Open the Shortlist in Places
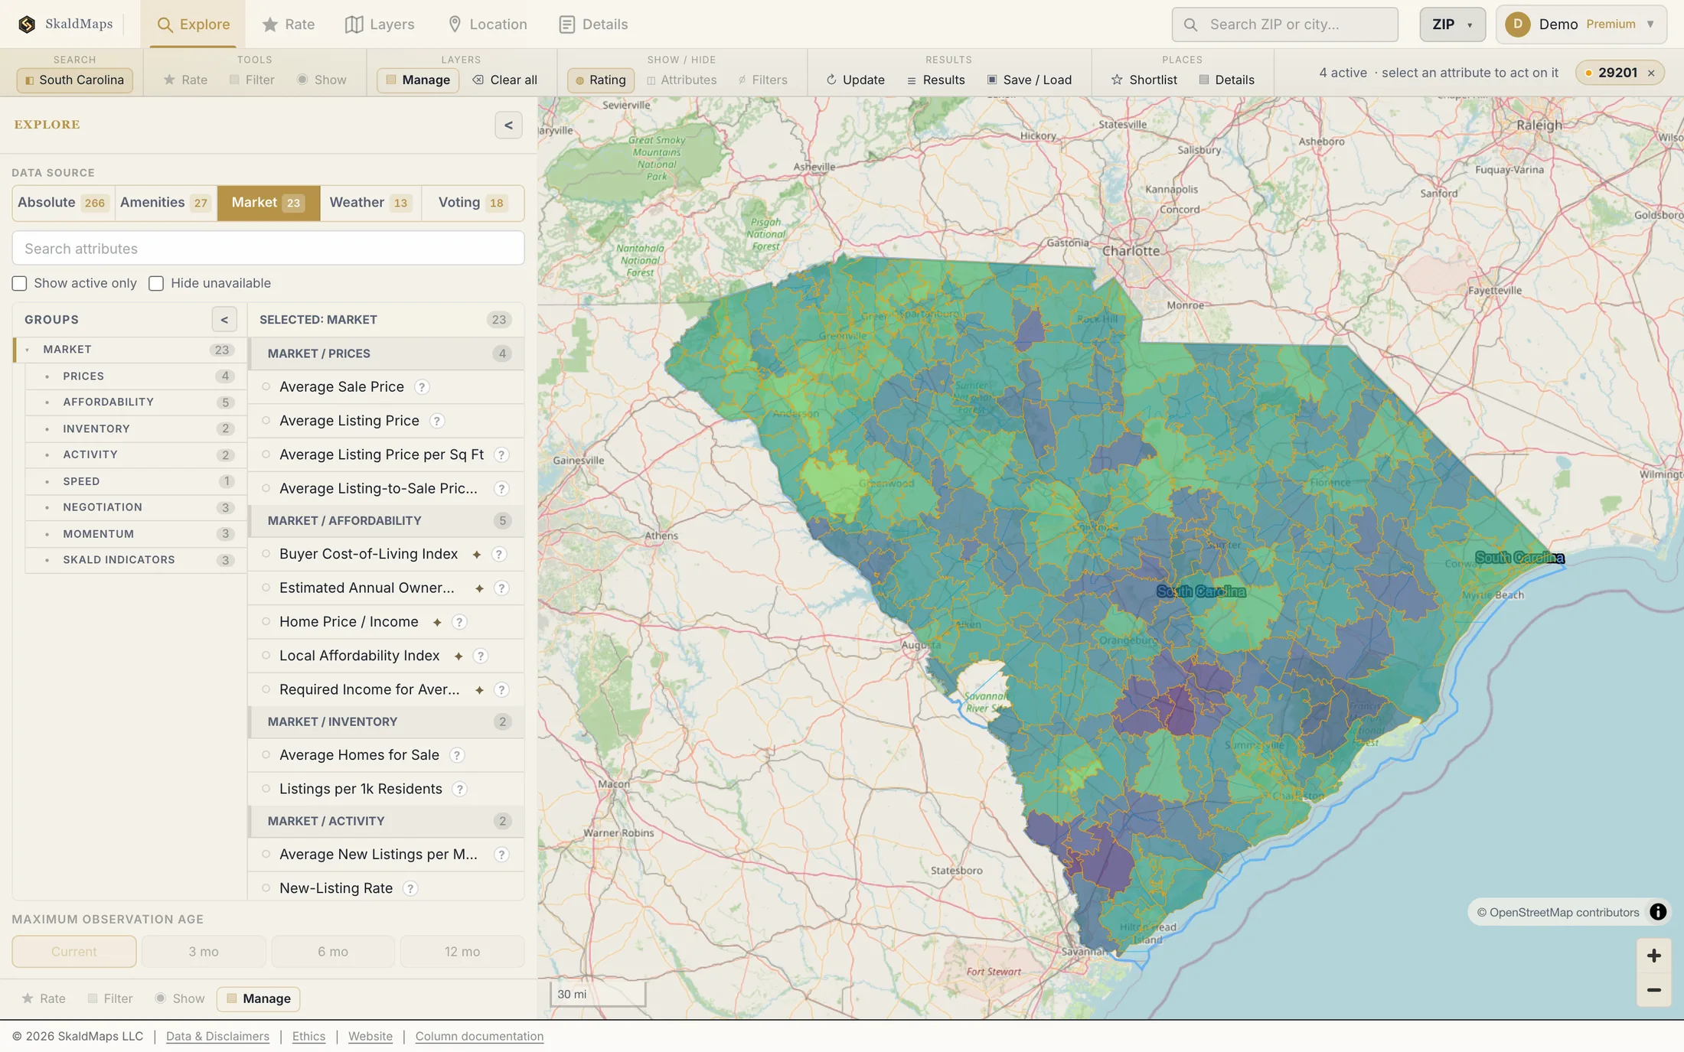The width and height of the screenshot is (1684, 1052). pyautogui.click(x=1144, y=80)
